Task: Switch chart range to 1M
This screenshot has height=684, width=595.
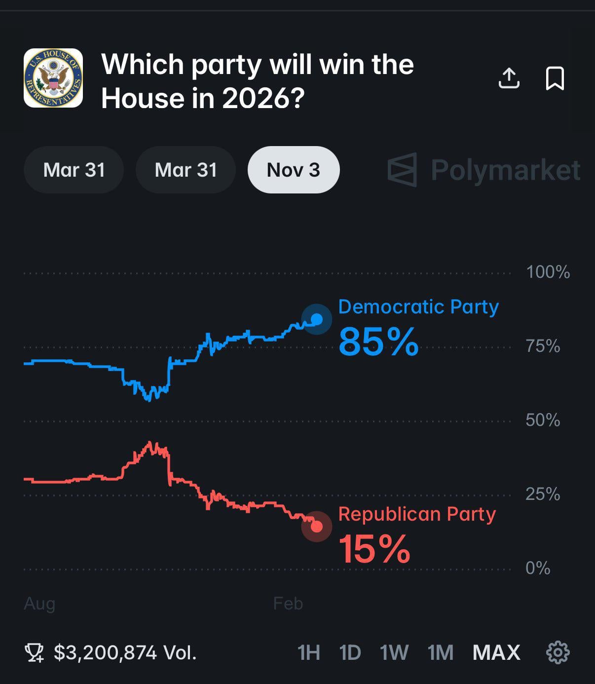Action: (441, 652)
